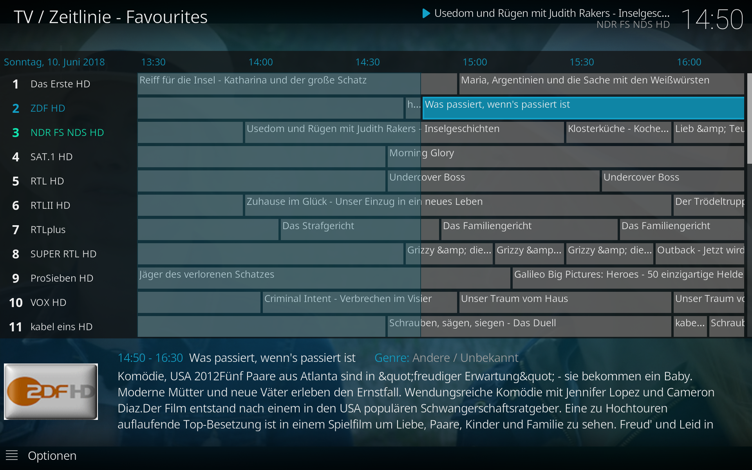Click the Optionen hamburger menu icon
The image size is (752, 470).
point(12,456)
